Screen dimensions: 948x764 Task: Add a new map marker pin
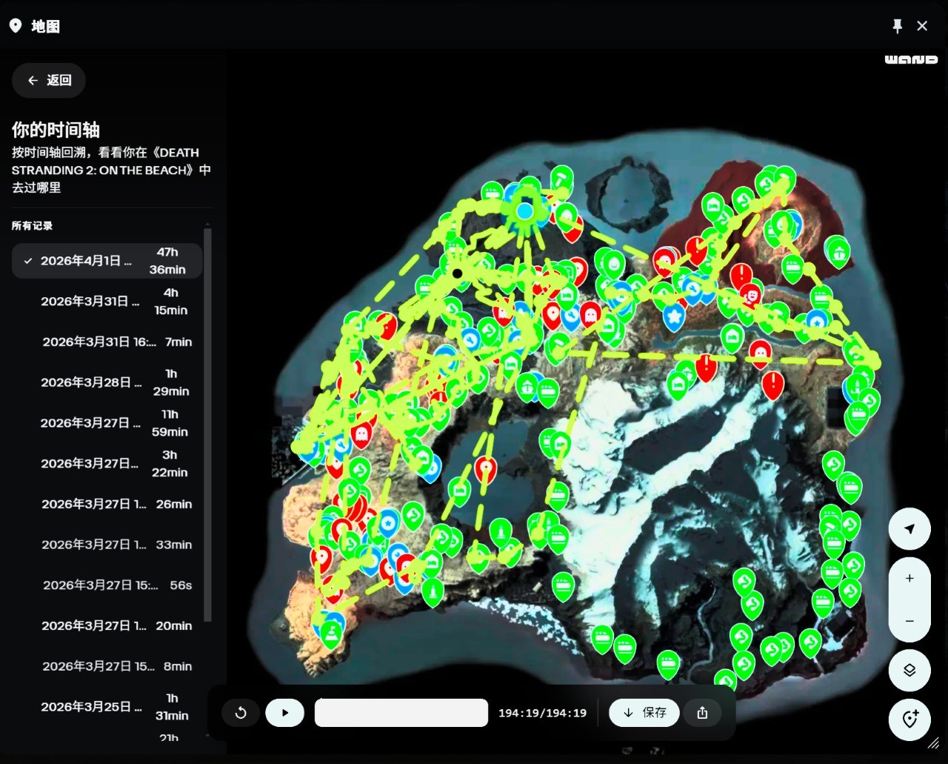[x=909, y=719]
